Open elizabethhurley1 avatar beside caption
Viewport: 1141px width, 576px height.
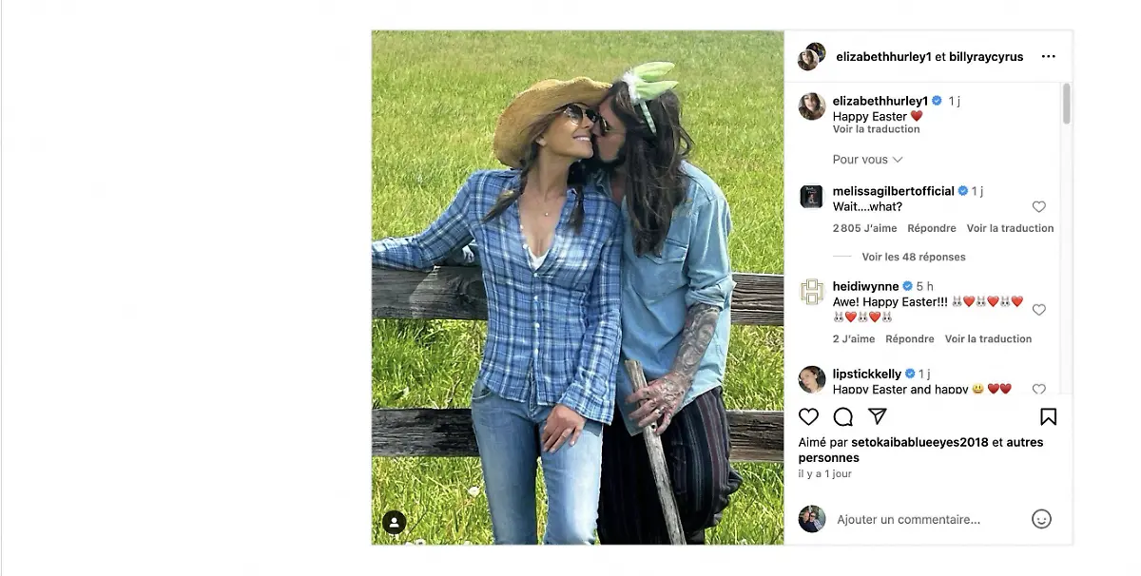point(812,106)
